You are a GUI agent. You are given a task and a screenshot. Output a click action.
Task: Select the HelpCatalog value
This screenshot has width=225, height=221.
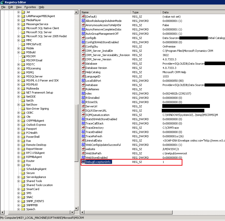click(x=93, y=72)
